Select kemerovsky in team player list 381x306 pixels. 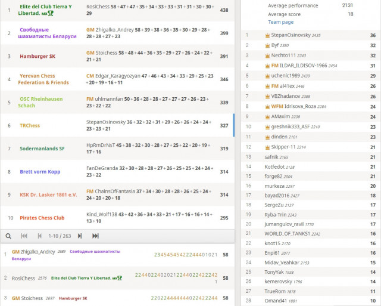pyautogui.click(x=278, y=282)
